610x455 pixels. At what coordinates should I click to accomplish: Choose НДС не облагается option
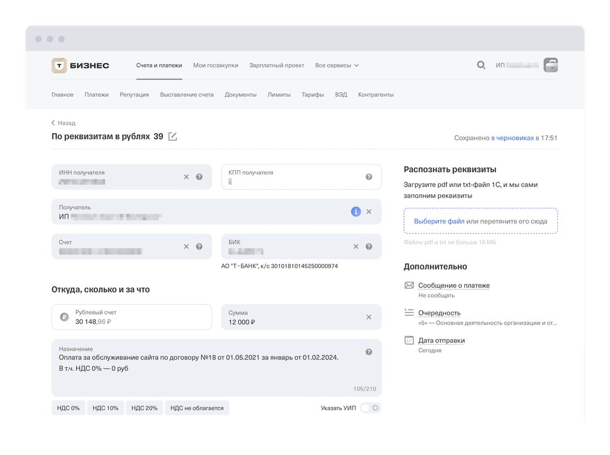tap(197, 408)
